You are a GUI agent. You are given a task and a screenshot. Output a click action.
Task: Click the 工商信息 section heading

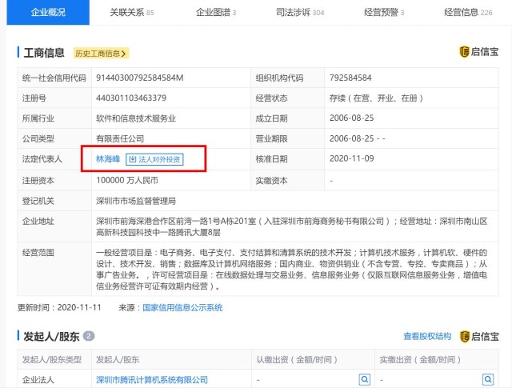pyautogui.click(x=44, y=53)
